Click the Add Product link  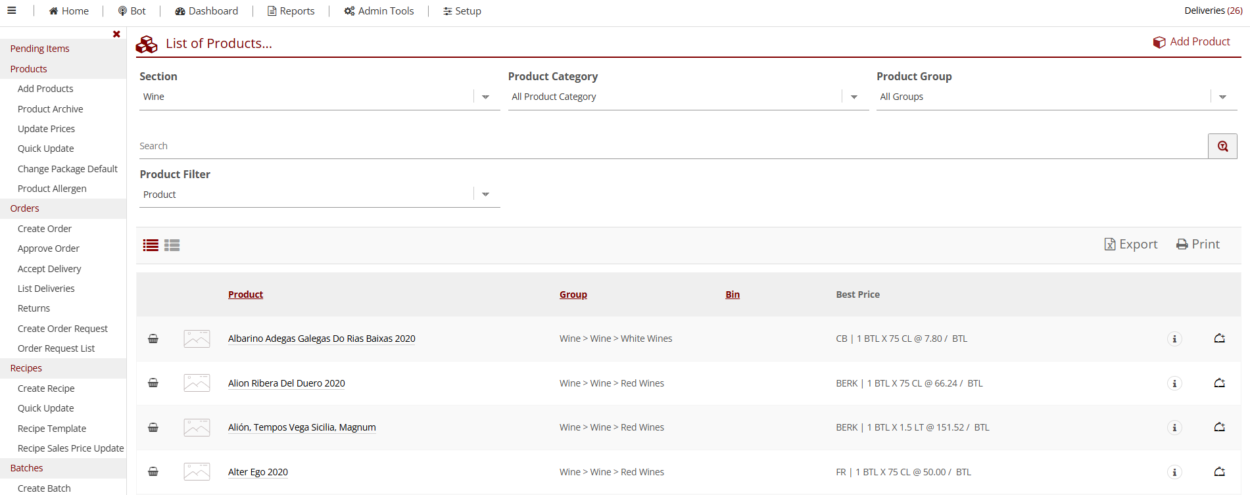tap(1191, 41)
